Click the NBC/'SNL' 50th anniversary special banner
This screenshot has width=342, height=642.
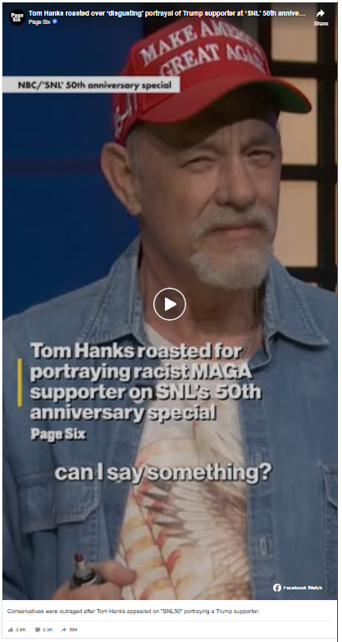pyautogui.click(x=91, y=85)
